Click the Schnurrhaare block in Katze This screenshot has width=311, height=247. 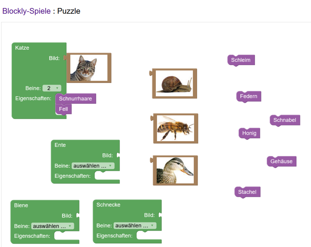[x=76, y=99]
